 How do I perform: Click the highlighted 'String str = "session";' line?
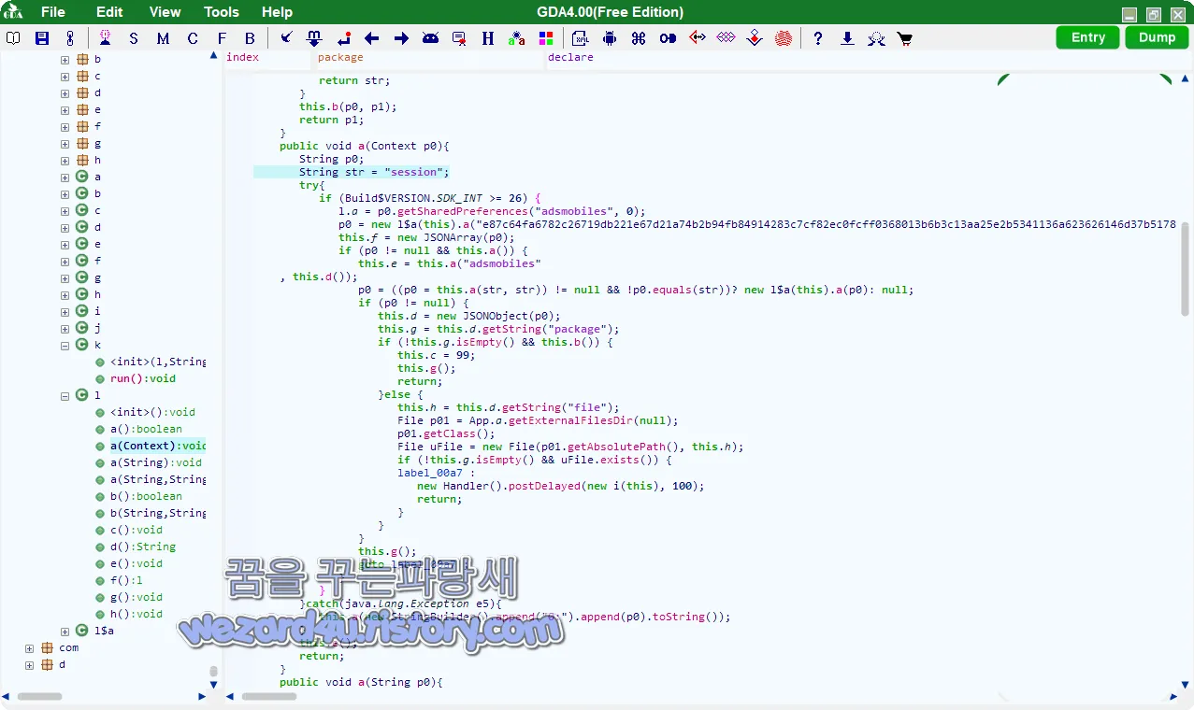click(x=352, y=172)
